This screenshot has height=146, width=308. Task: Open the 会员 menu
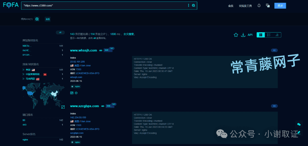click(x=231, y=6)
